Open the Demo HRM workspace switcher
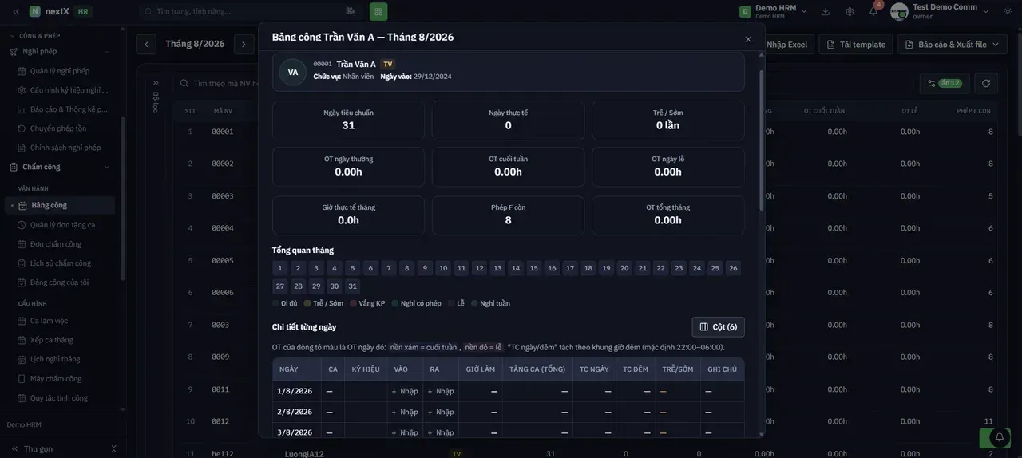The width and height of the screenshot is (1022, 458). pos(773,11)
